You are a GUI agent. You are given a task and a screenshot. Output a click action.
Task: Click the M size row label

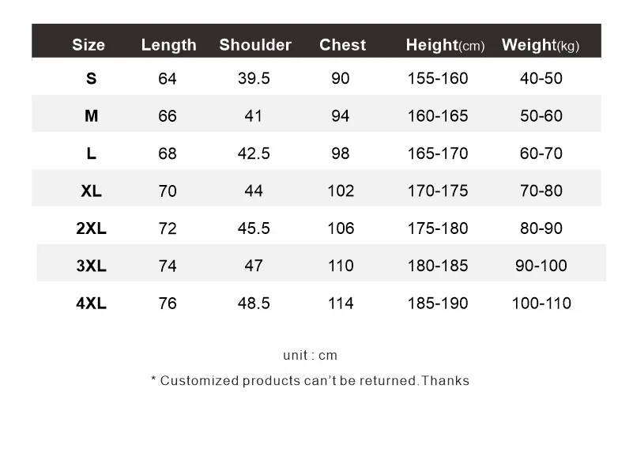tap(92, 116)
